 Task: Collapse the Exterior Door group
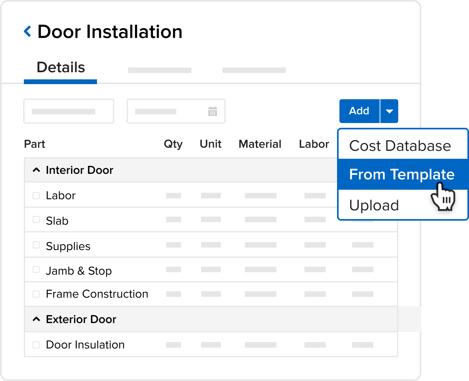36,319
